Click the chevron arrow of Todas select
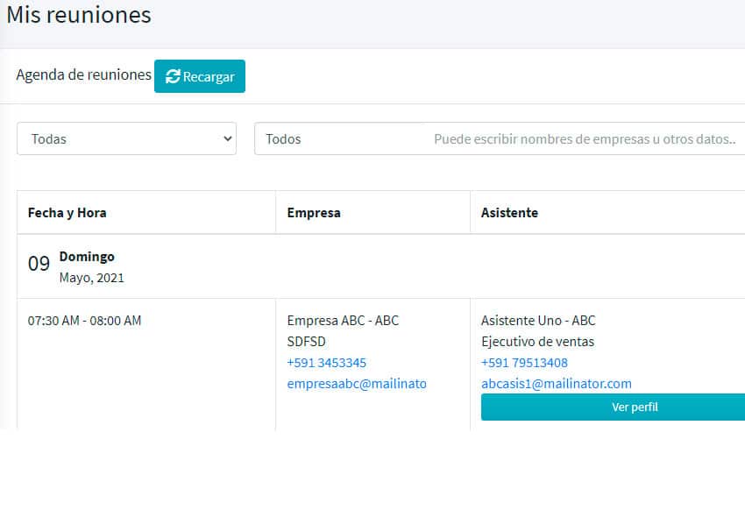Screen dimensions: 745x517 (228, 138)
